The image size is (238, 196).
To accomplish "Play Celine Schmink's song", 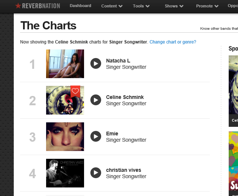I will 96,100.
